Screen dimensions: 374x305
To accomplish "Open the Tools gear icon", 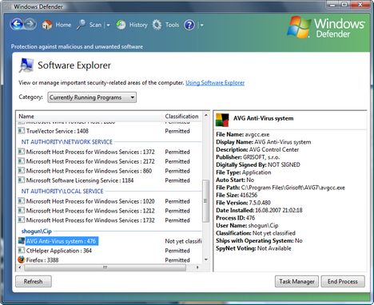I will click(157, 25).
